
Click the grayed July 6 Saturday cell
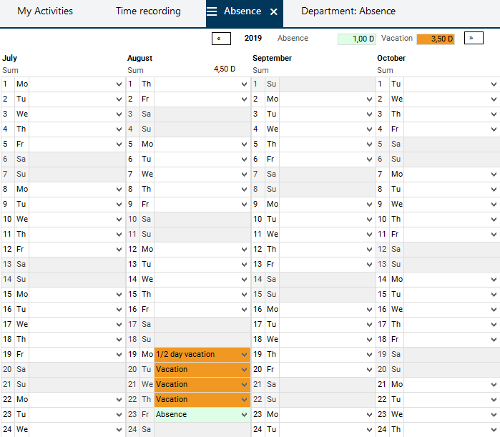(x=76, y=159)
